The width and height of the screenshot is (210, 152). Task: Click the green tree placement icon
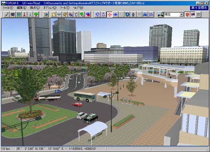coord(36,14)
